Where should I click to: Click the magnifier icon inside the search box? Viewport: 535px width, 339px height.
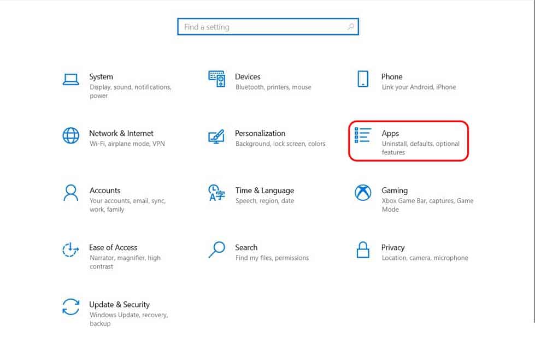point(350,27)
